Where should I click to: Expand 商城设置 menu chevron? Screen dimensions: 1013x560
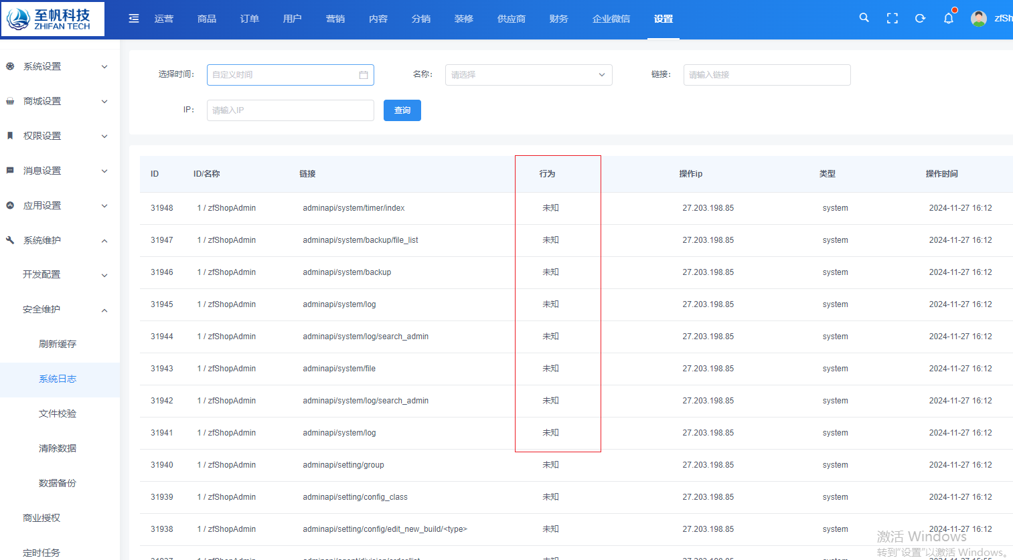click(104, 102)
